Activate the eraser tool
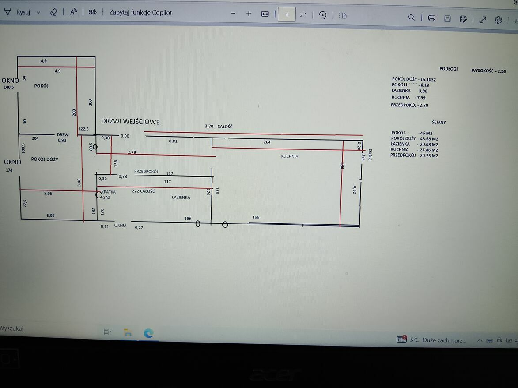This screenshot has width=518, height=388. tap(54, 12)
